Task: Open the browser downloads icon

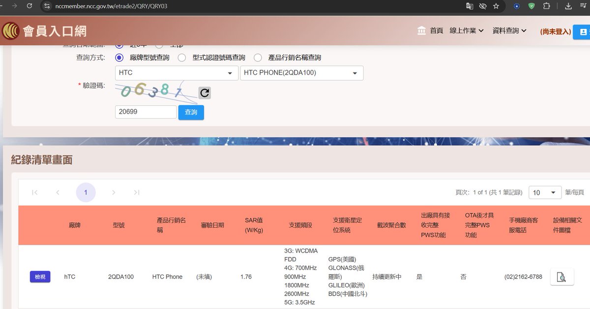Action: [x=568, y=6]
